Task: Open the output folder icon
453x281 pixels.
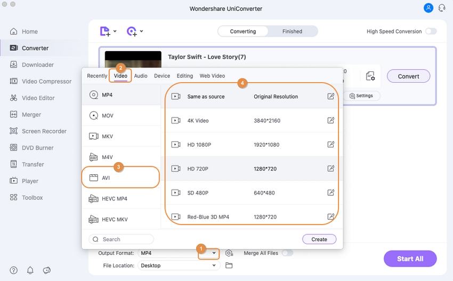Action: point(229,266)
